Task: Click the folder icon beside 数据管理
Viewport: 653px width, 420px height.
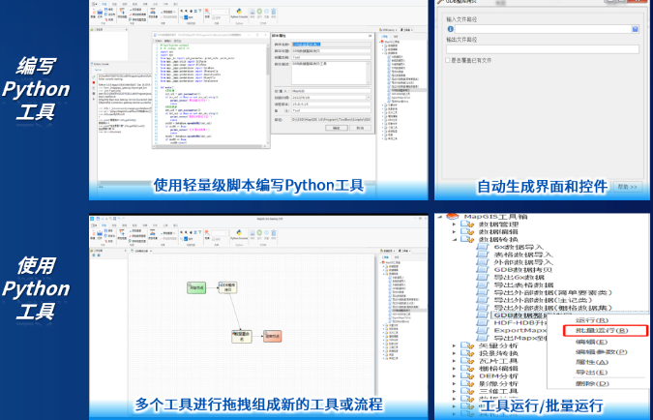Action: tap(467, 225)
